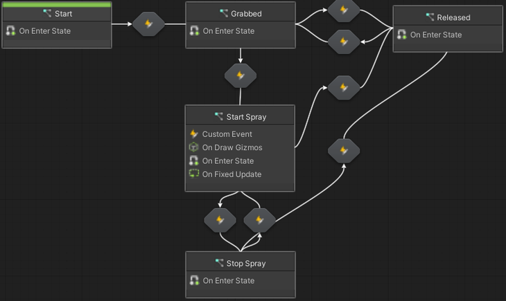This screenshot has width=506, height=301.
Task: Select the transition between Start and Grabbed
Action: coord(148,24)
